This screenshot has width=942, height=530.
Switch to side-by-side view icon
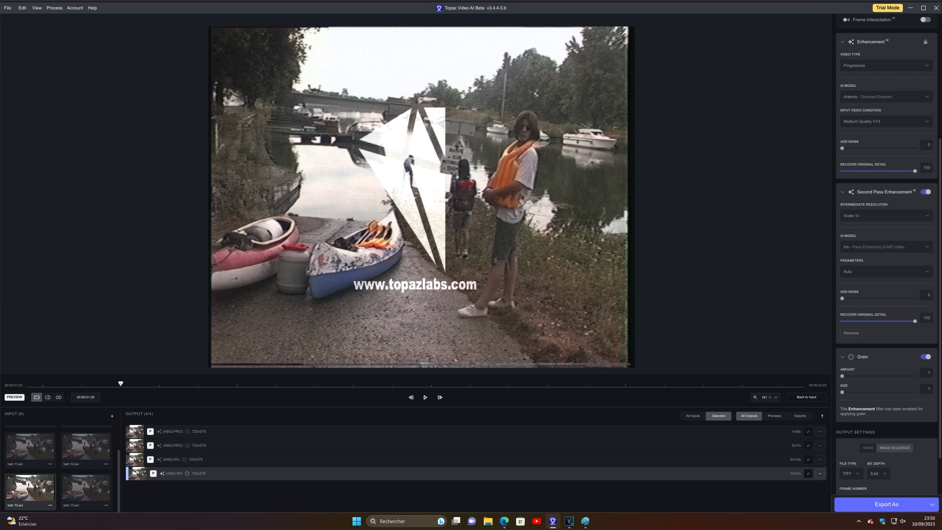click(x=58, y=397)
